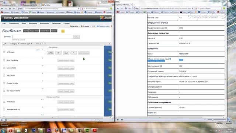Click back arrow in right browser

coord(118,8)
